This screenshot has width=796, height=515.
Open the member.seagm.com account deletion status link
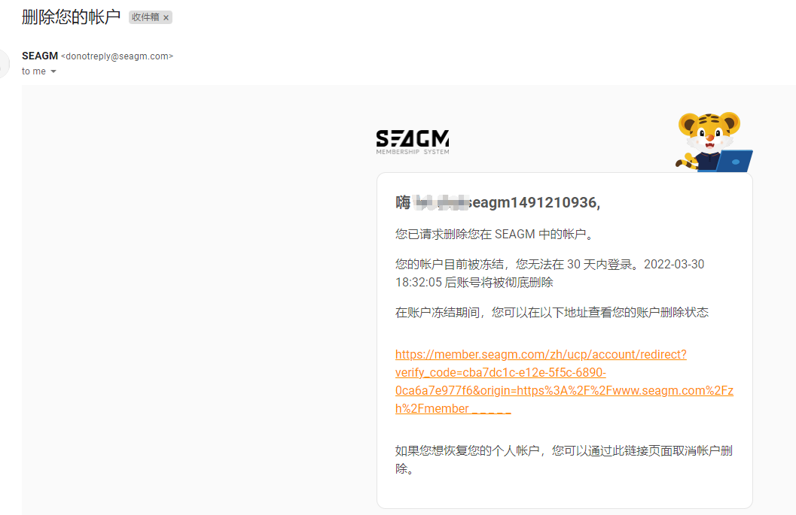[564, 381]
